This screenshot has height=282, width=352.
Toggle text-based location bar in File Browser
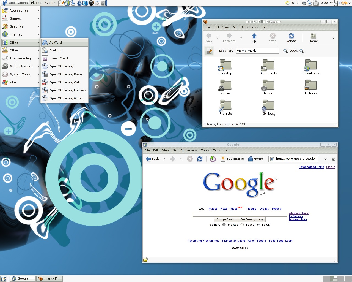click(209, 51)
